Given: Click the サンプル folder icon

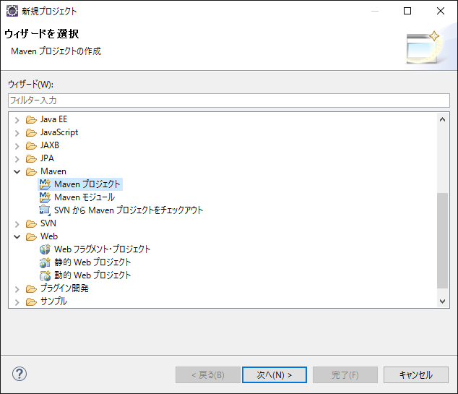Looking at the screenshot, I should click(31, 301).
